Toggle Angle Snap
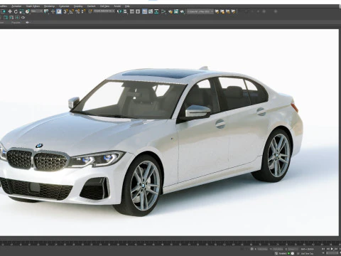Image resolution: width=341 pixels, height=256 pixels. coord(72,11)
